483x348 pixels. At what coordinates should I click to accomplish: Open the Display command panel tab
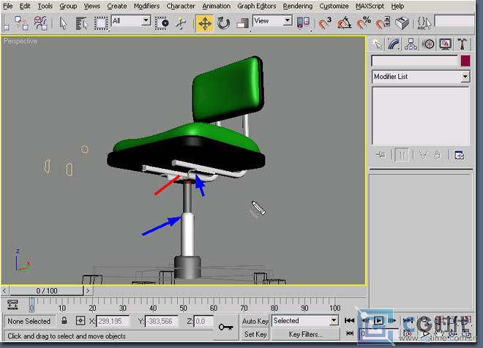445,44
